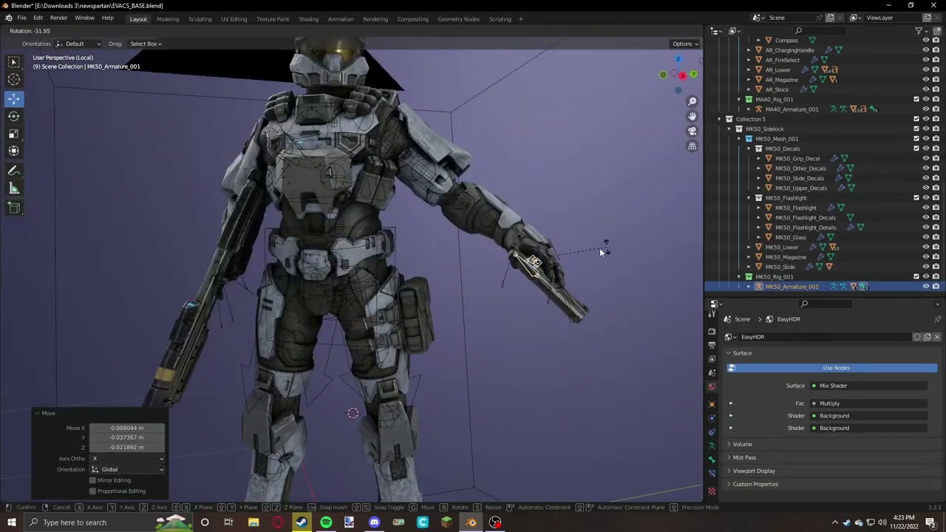Select the Scale tool
Viewport: 946px width, 532px height.
click(14, 134)
